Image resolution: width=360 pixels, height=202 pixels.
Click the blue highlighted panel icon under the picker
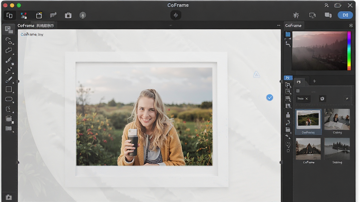pyautogui.click(x=288, y=78)
